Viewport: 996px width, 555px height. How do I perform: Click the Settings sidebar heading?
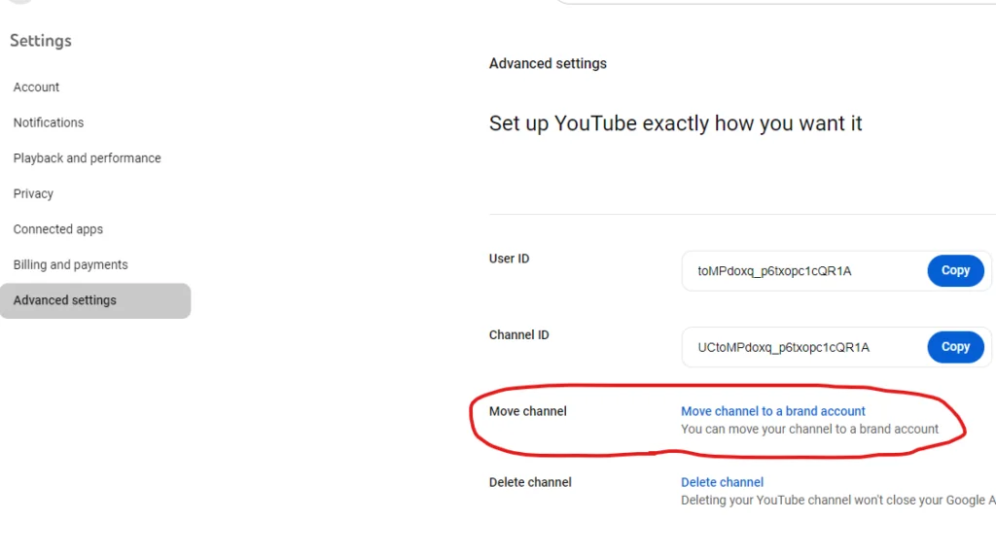pos(41,41)
